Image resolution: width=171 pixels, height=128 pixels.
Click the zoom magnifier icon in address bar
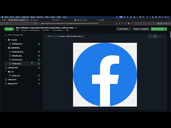click(x=123, y=23)
